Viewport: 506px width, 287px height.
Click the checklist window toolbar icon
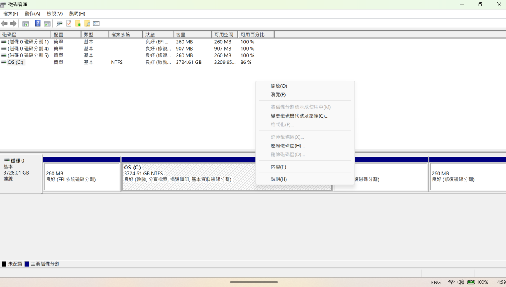click(x=96, y=24)
